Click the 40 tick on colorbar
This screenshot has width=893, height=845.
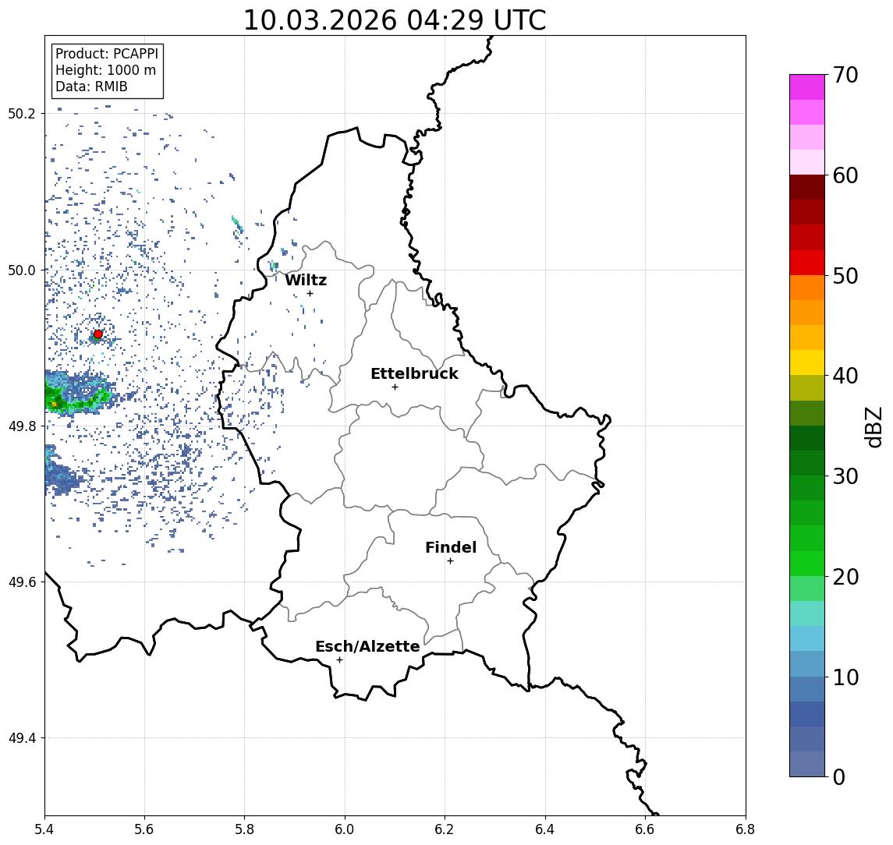coord(845,376)
